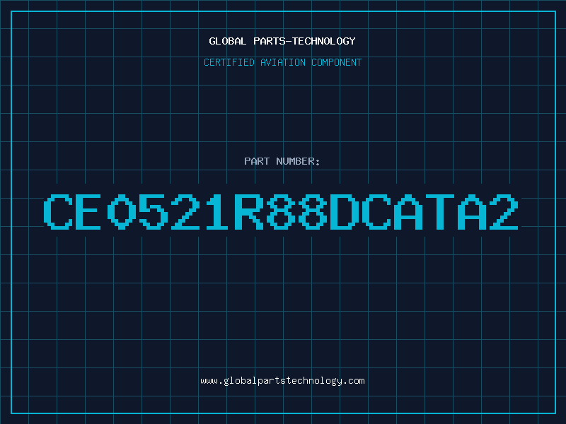The height and width of the screenshot is (424, 566).
Task: Open the www.globalpartstechnology.com link
Action: click(282, 381)
